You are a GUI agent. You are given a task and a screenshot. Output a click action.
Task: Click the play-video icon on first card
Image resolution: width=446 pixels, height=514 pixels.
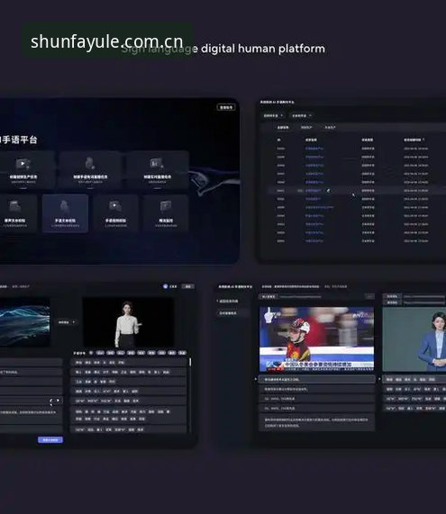23,164
